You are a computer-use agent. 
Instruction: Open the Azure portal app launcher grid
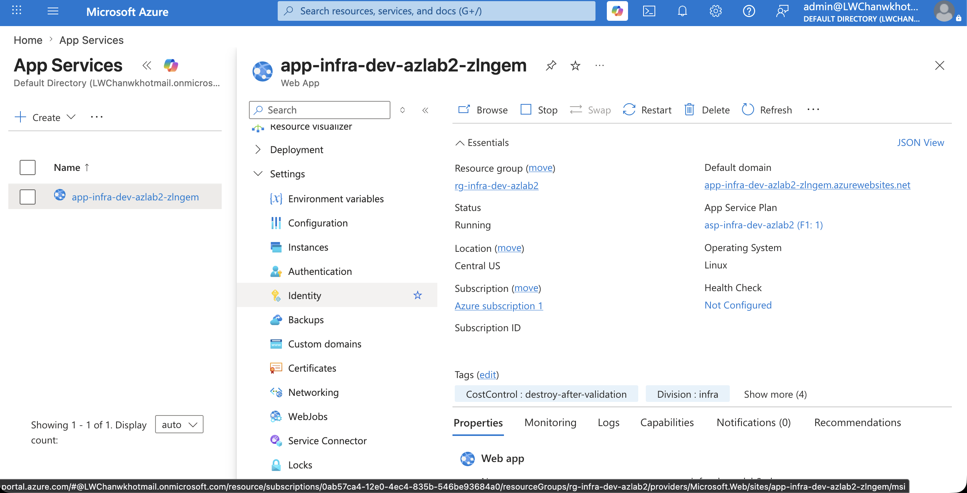pos(17,11)
